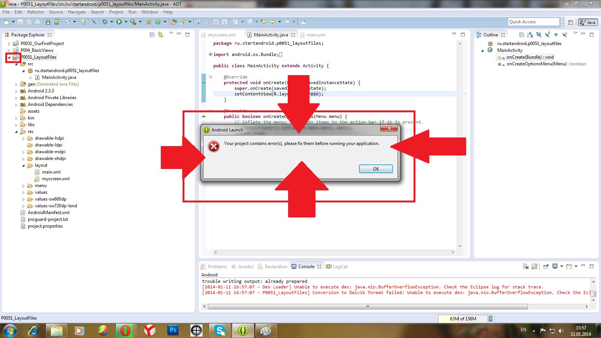Open the Package Explorer View Menu triangle
This screenshot has height=338, width=601.
pos(171,33)
